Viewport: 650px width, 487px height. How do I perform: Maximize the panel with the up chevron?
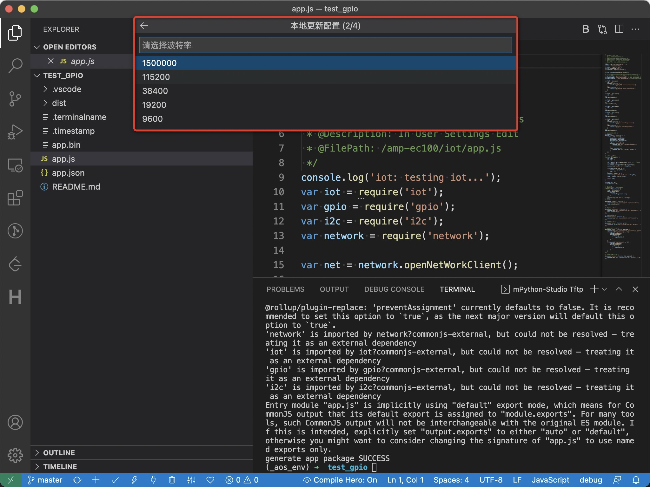(619, 289)
